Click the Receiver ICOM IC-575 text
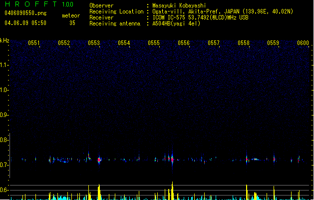This screenshot has width=314, height=200. 201,17
